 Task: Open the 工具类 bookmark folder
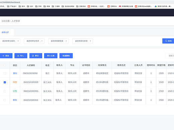click(56, 6)
